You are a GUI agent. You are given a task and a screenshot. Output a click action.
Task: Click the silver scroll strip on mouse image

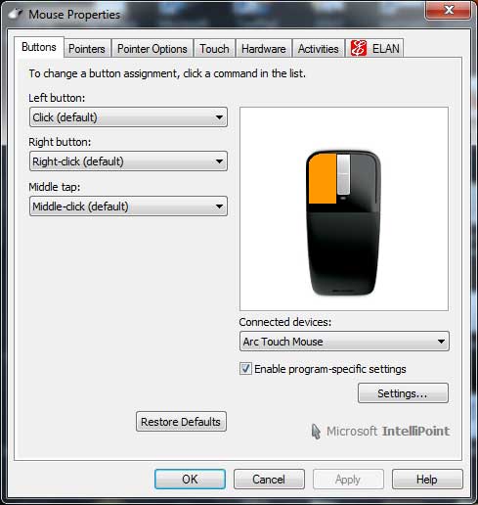coord(343,174)
